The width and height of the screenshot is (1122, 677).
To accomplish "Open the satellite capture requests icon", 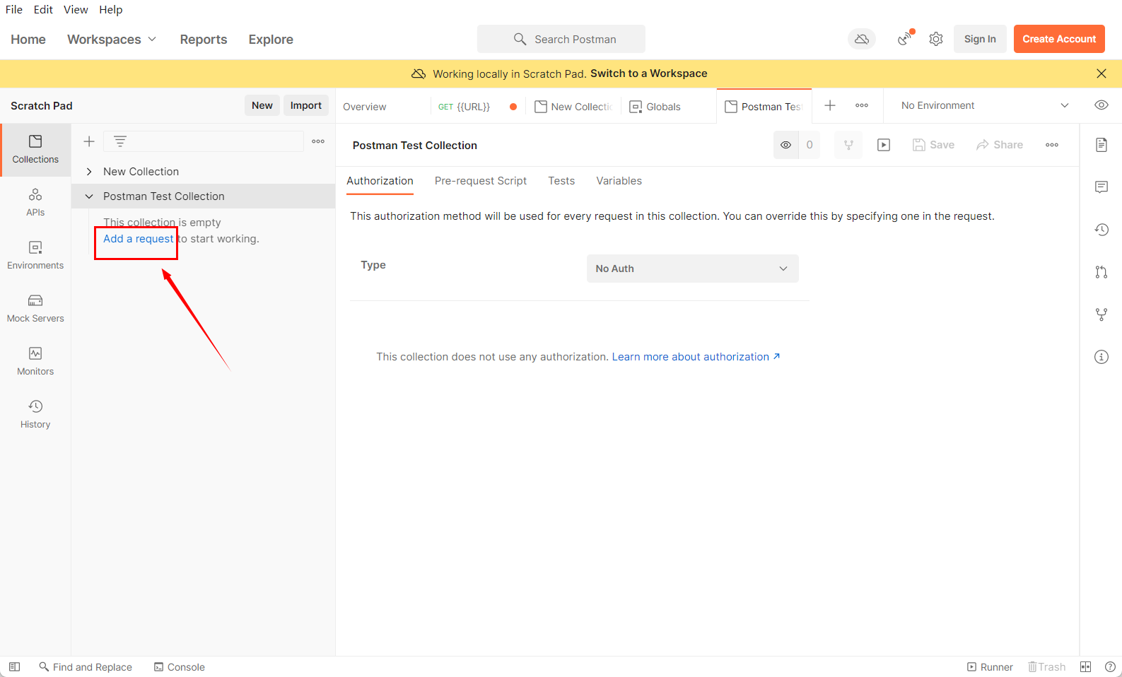I will click(x=904, y=39).
